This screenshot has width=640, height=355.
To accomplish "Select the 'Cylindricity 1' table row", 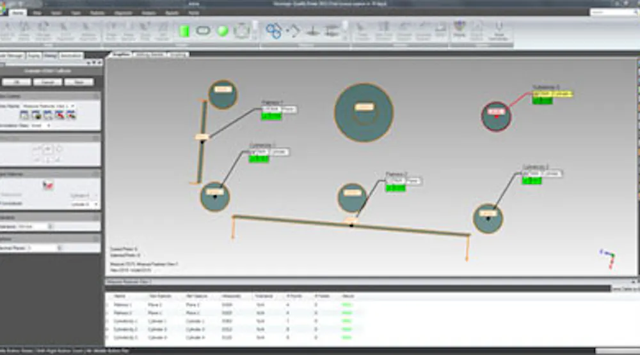I will point(235,321).
